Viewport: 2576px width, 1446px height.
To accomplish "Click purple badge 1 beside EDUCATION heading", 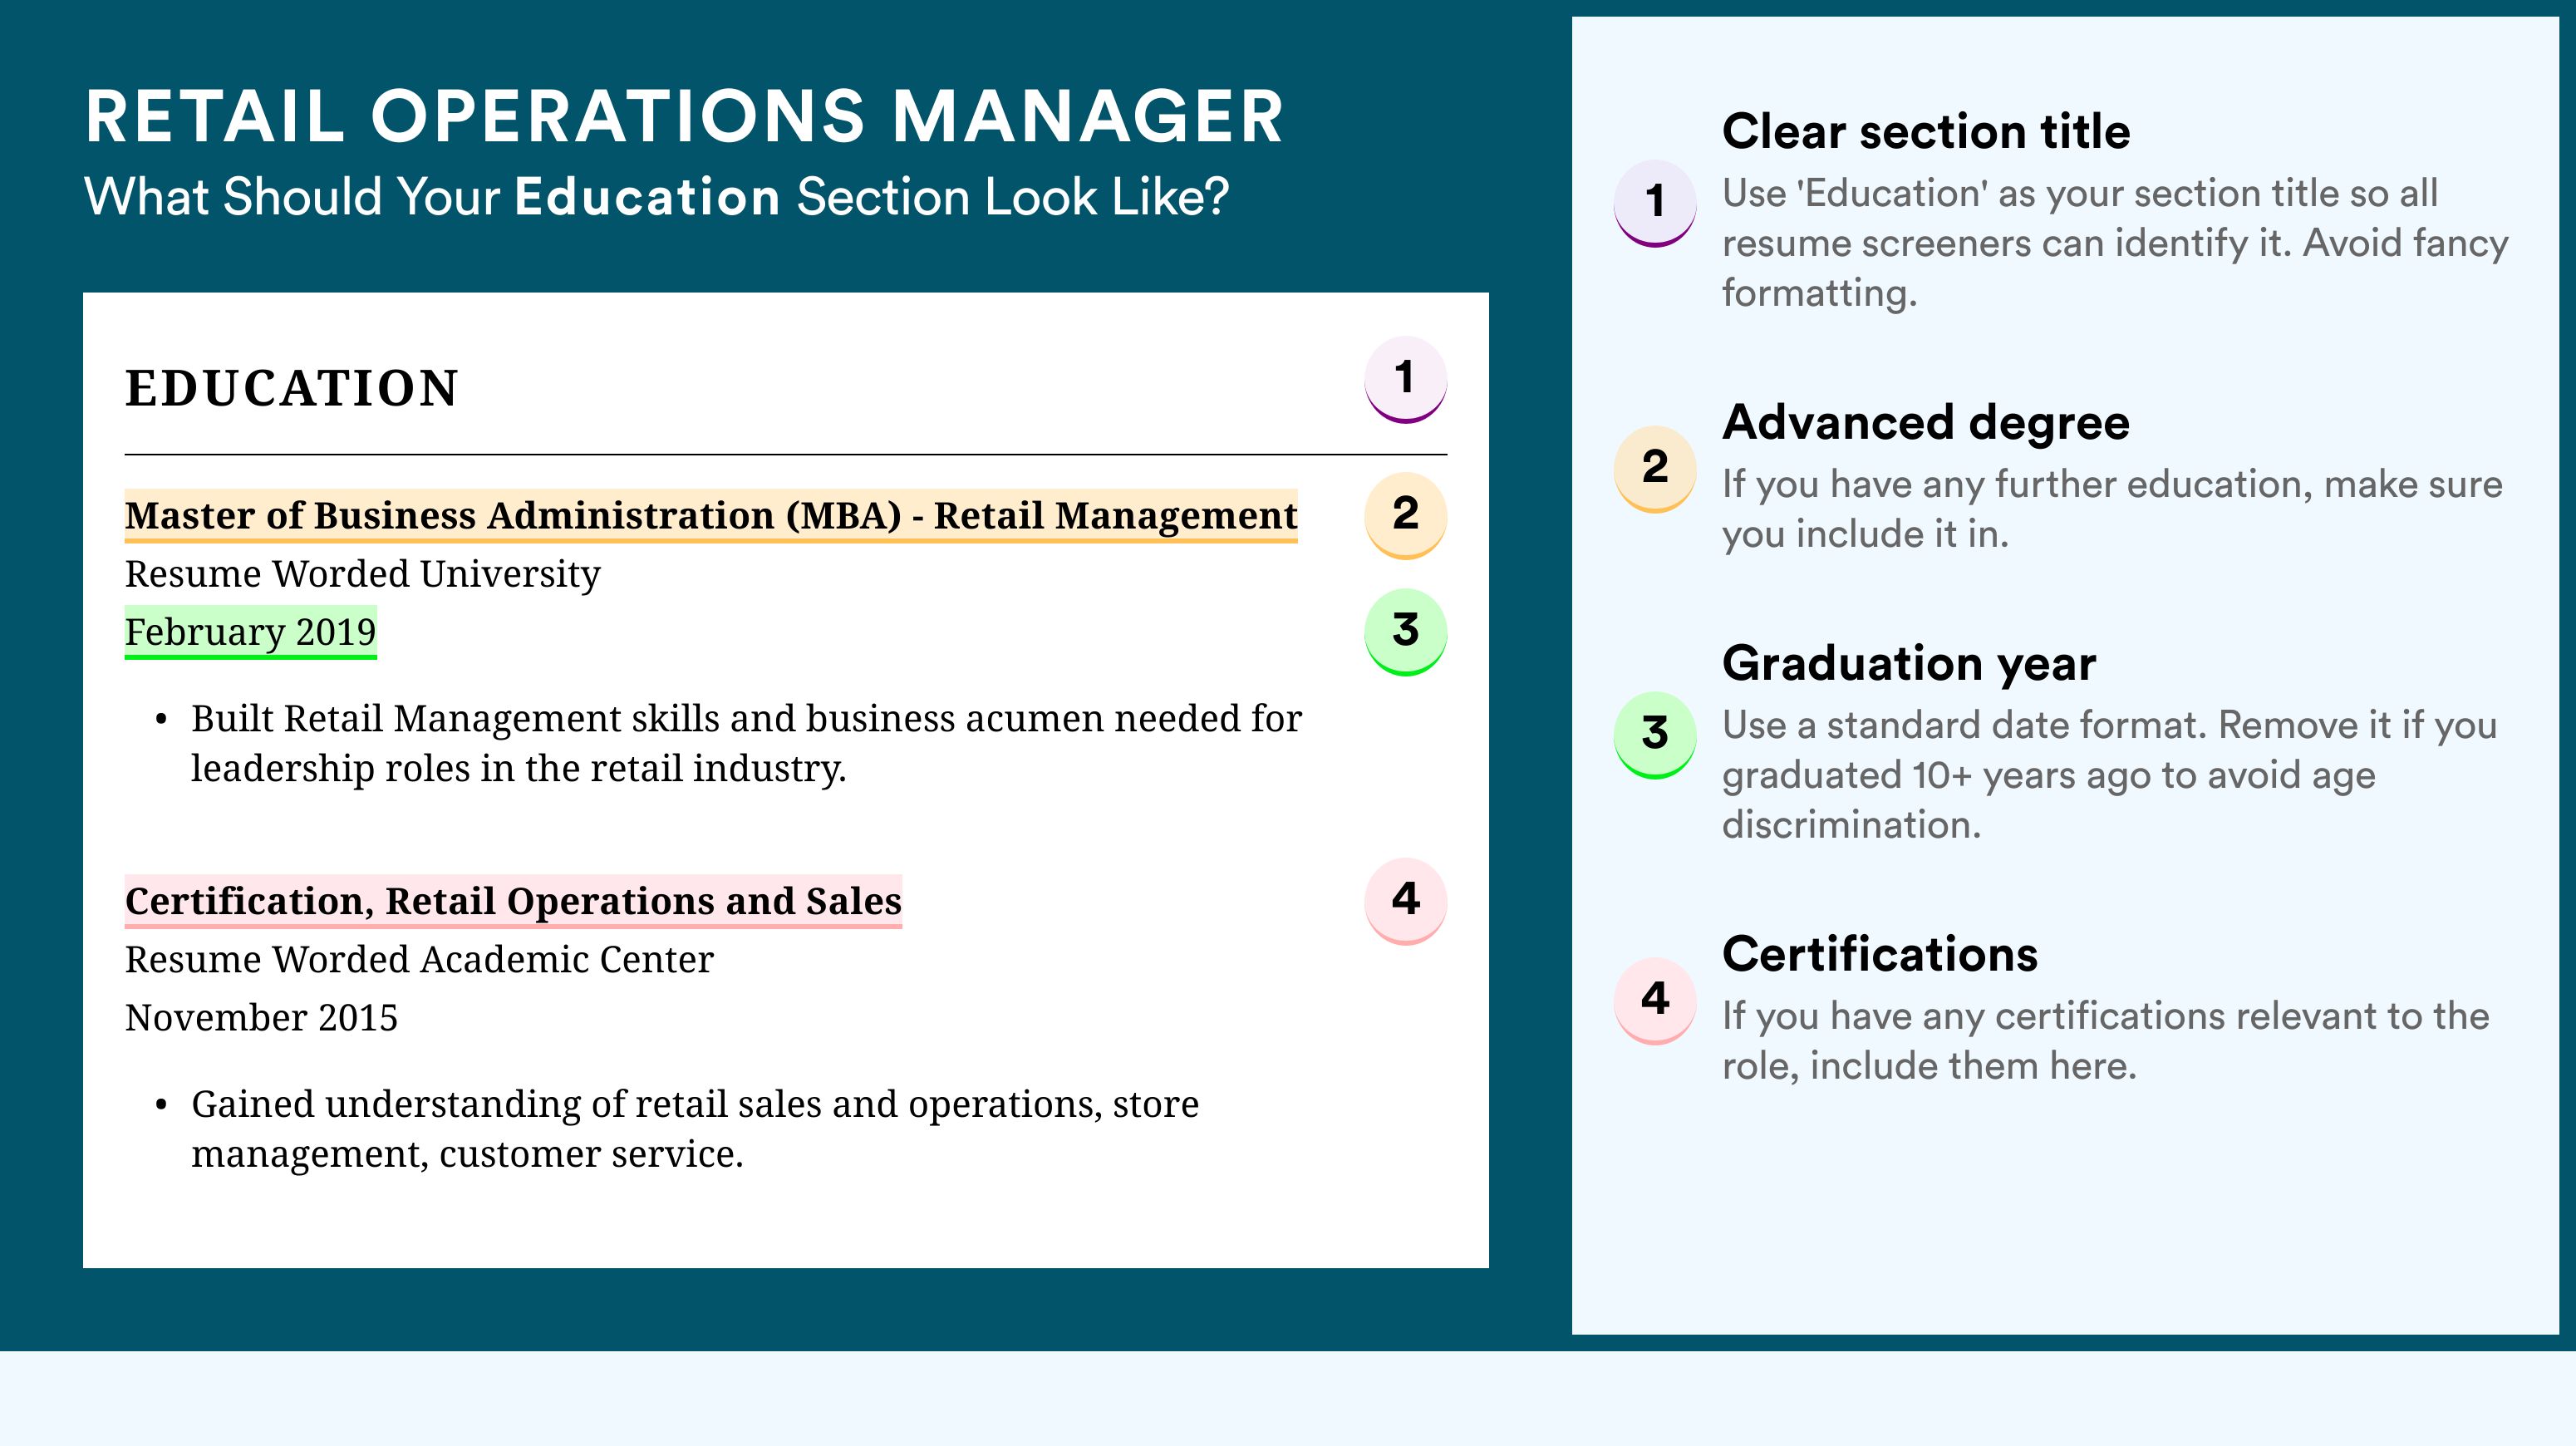I will click(1405, 379).
